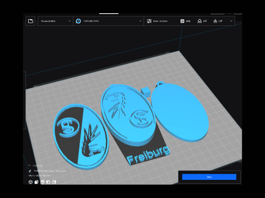Collapse the Object list chevron
Image resolution: width=265 pixels, height=198 pixels.
29,166
